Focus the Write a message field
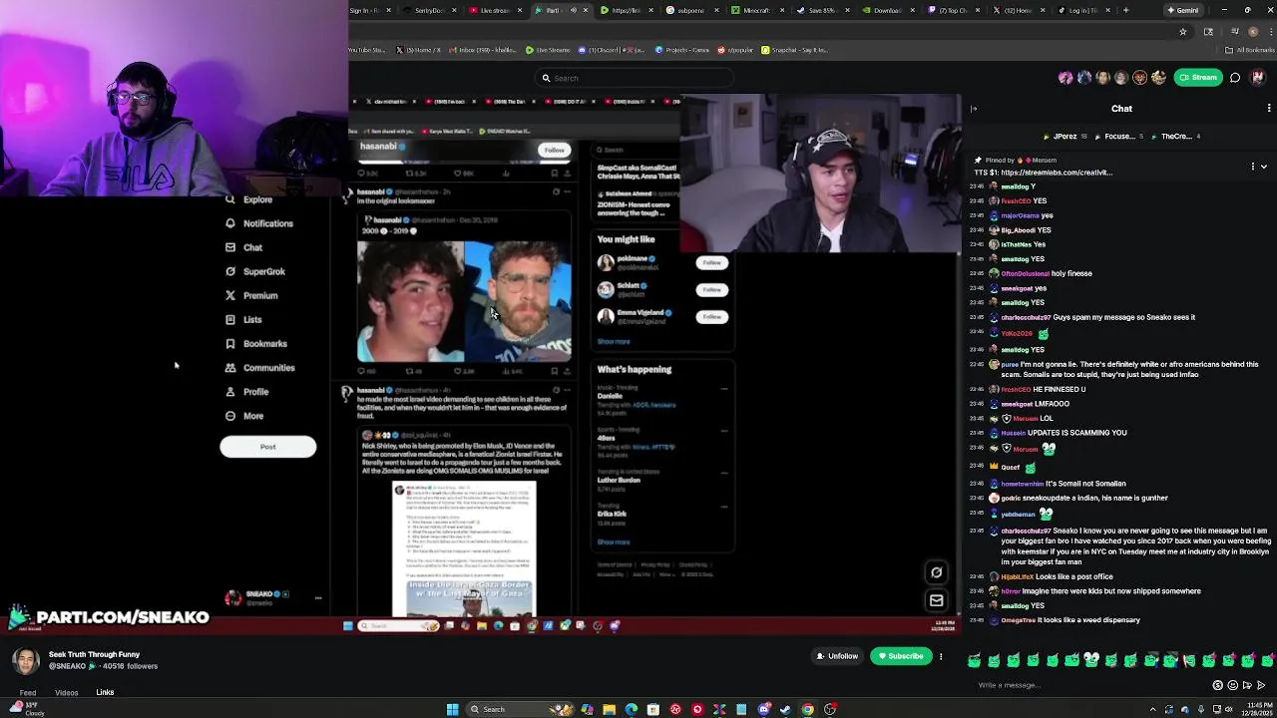 1092,685
